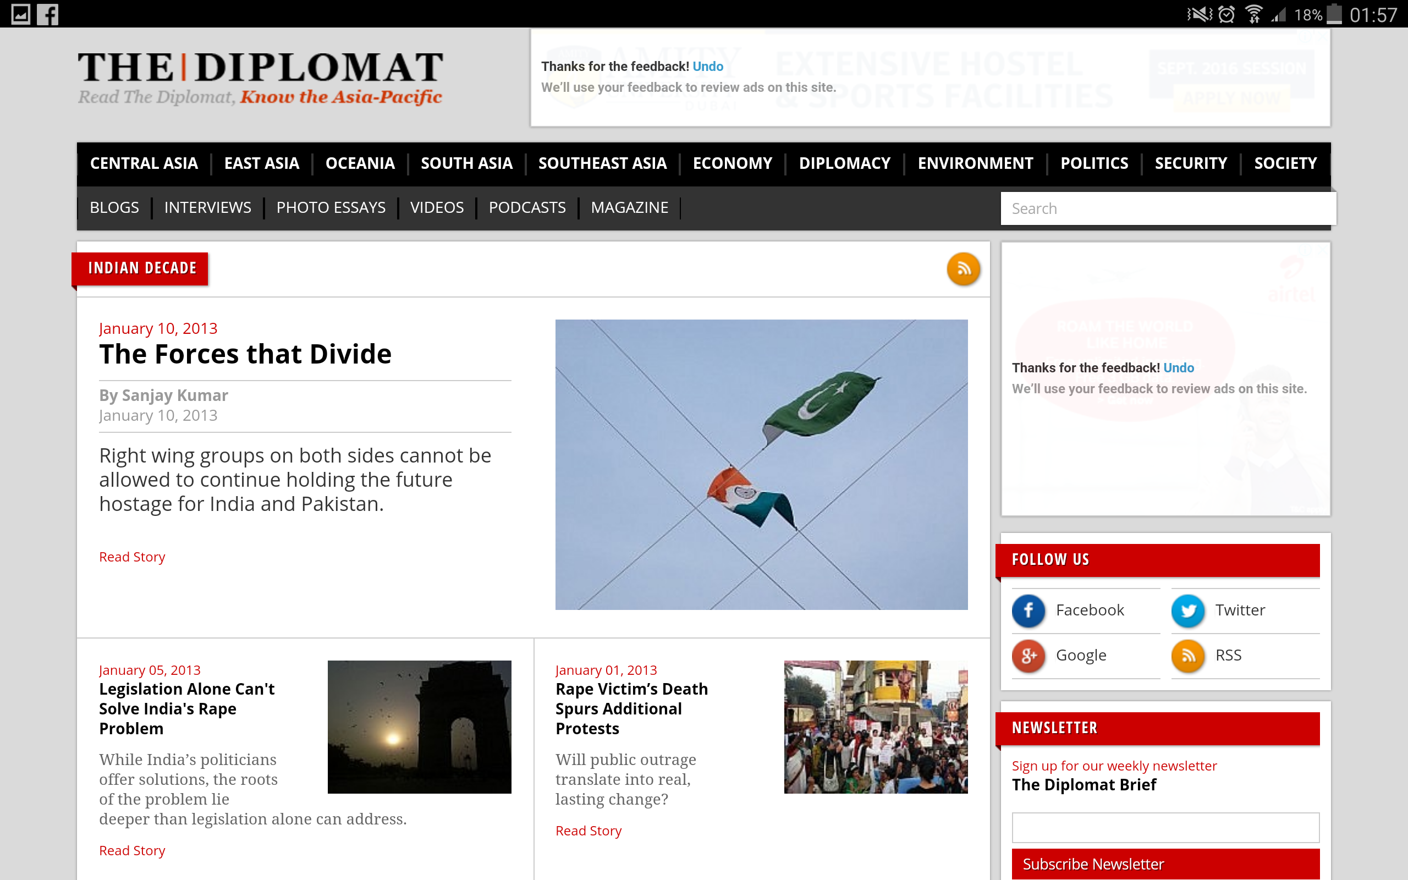The height and width of the screenshot is (880, 1408).
Task: Open the India Gate sunset thumbnail
Action: click(x=419, y=727)
